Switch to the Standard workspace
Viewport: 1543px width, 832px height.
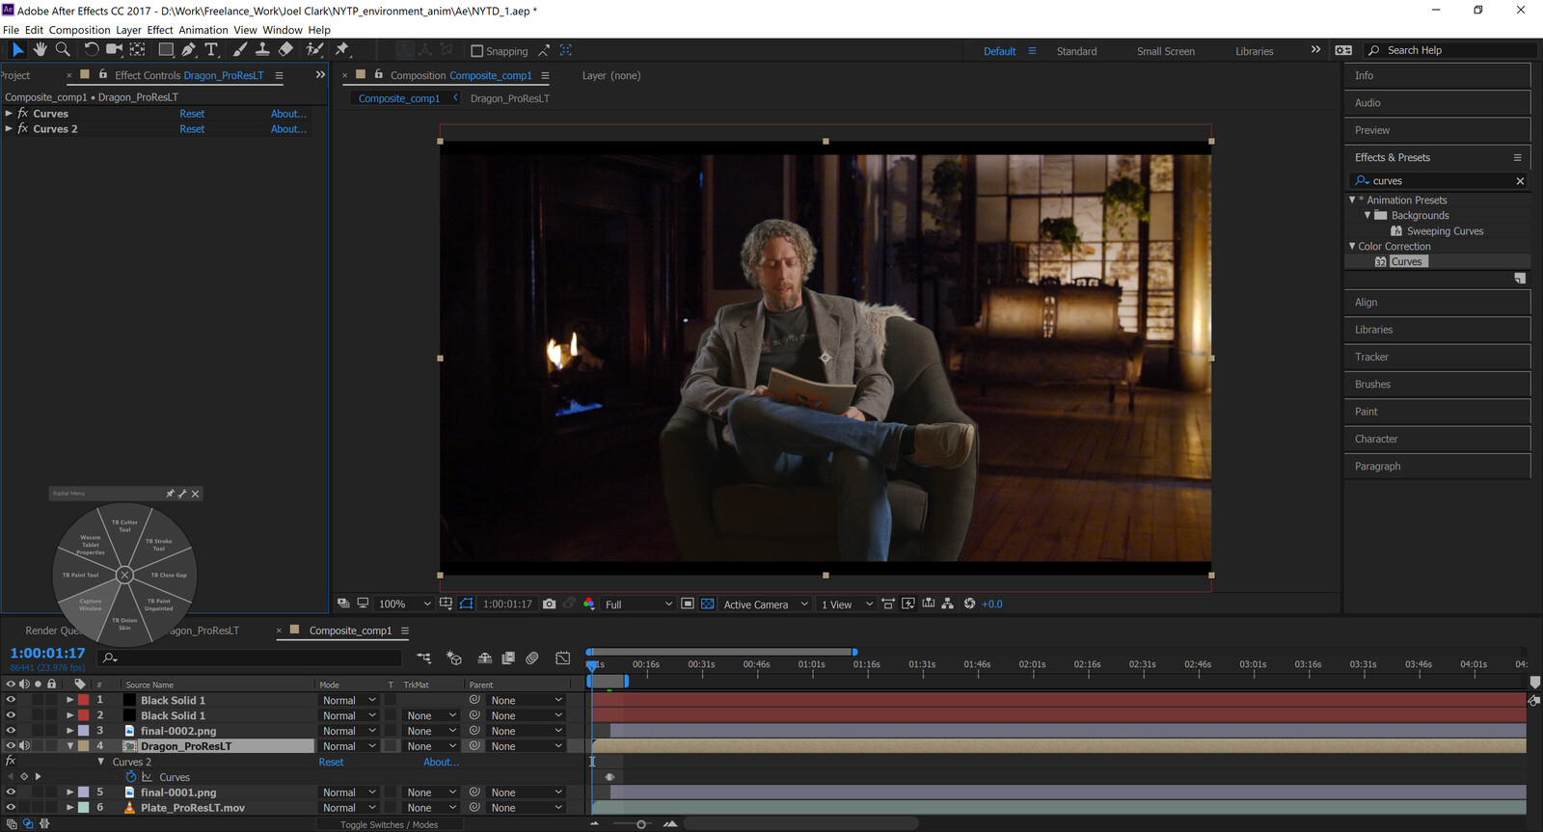tap(1076, 51)
